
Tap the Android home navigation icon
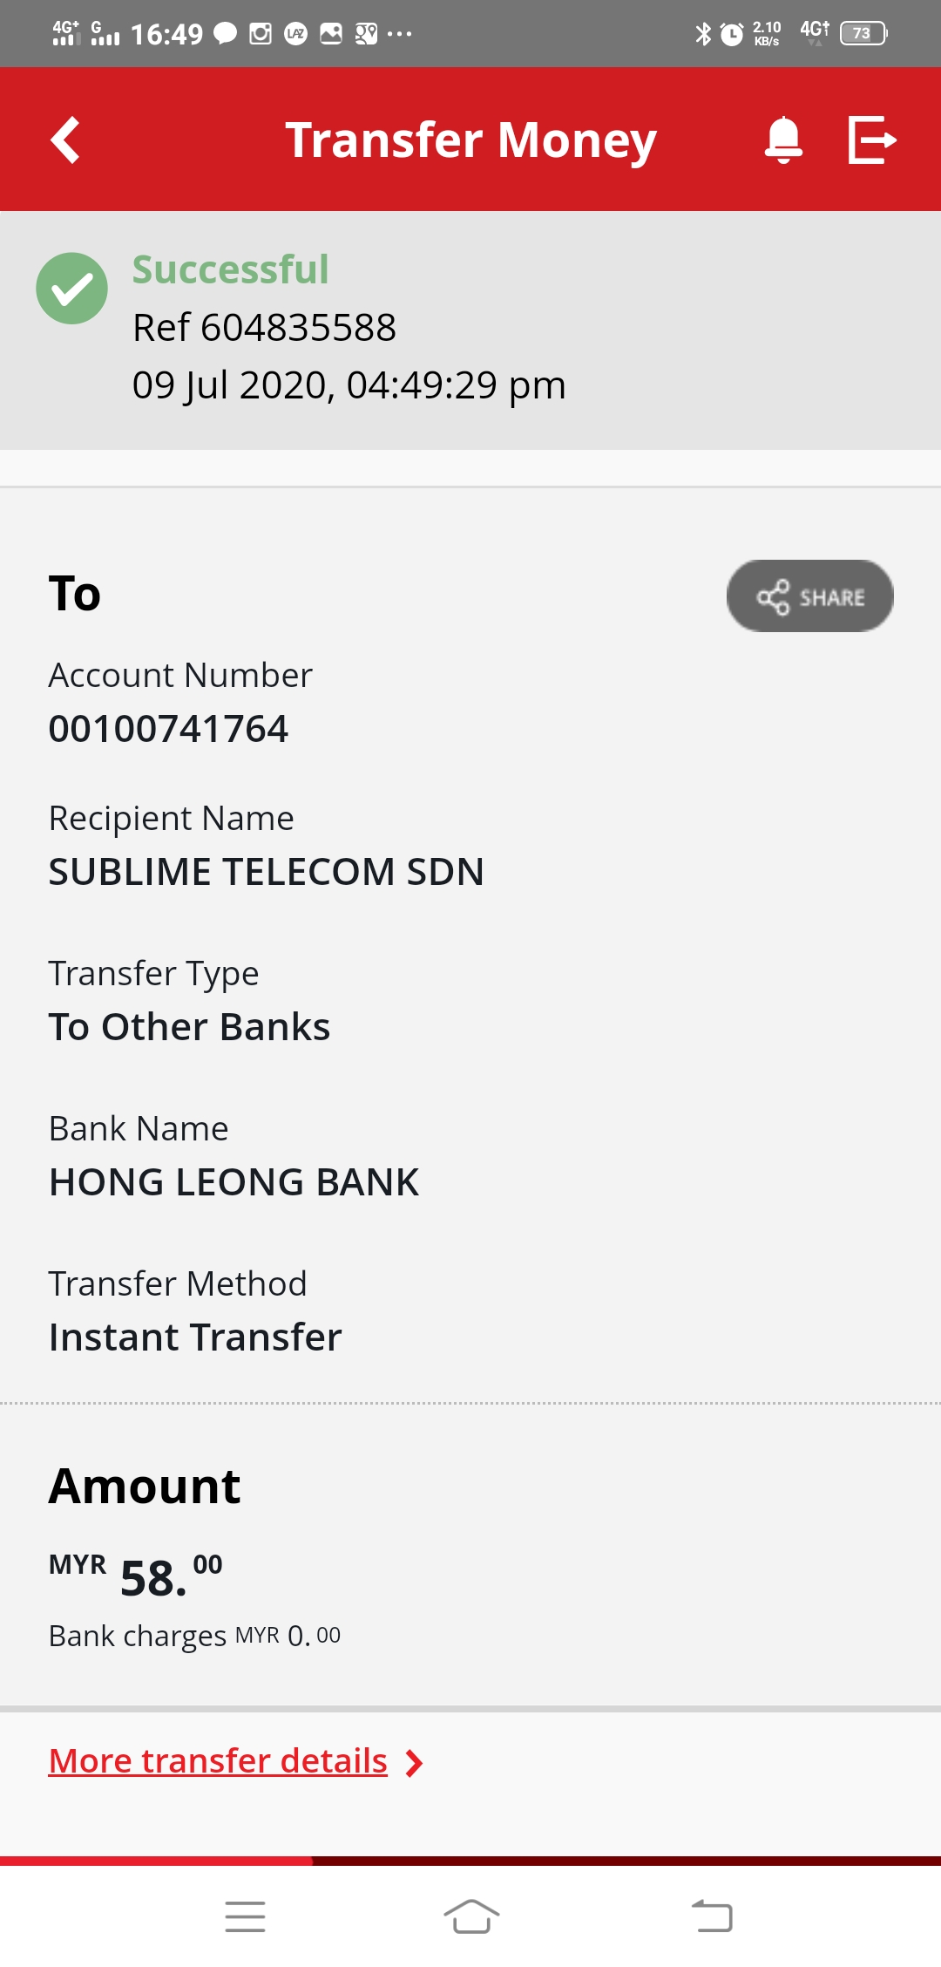[x=471, y=1916]
